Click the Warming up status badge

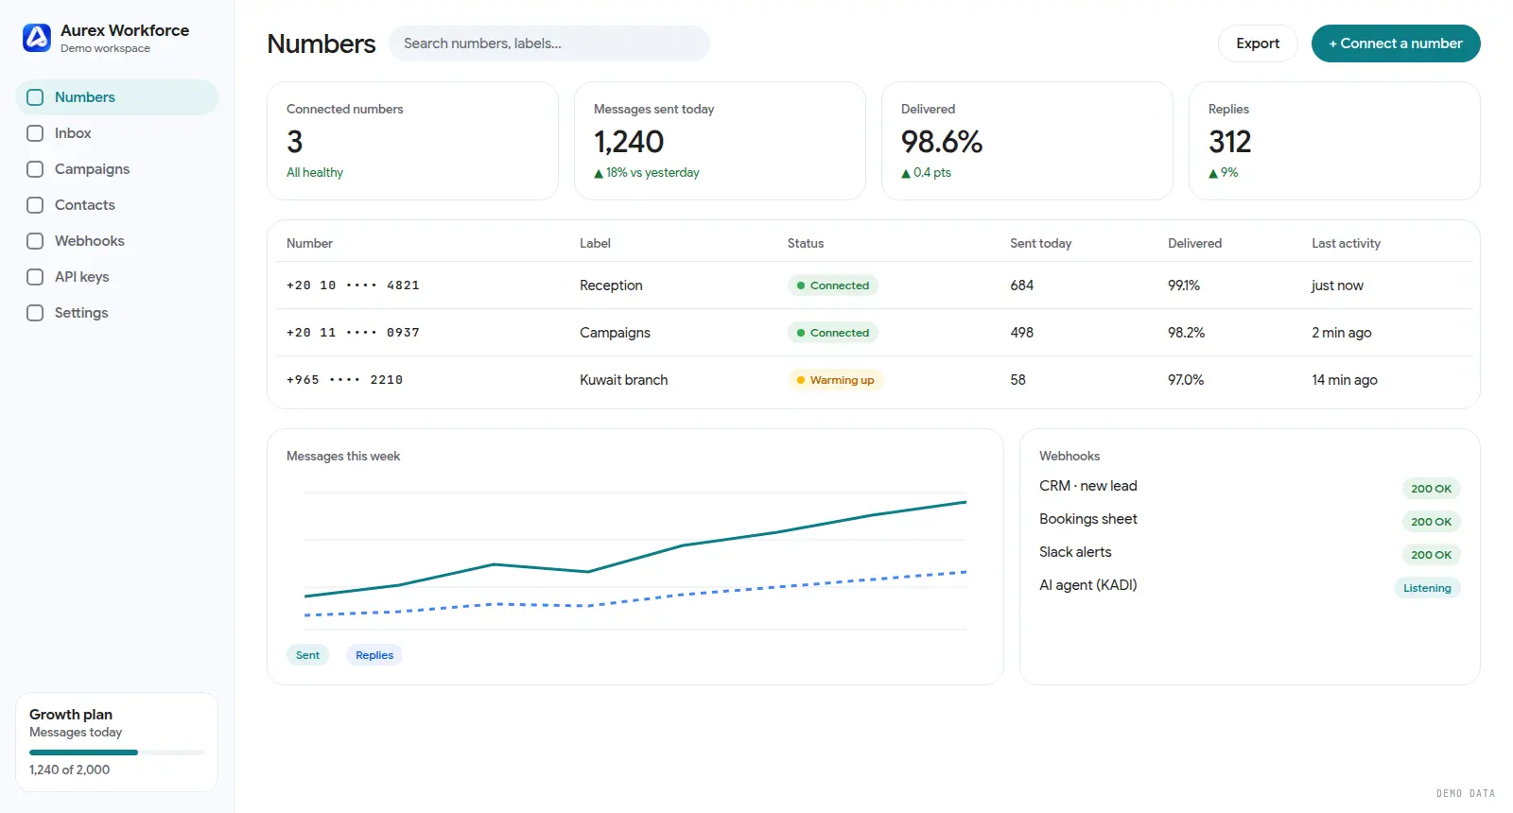click(x=836, y=380)
